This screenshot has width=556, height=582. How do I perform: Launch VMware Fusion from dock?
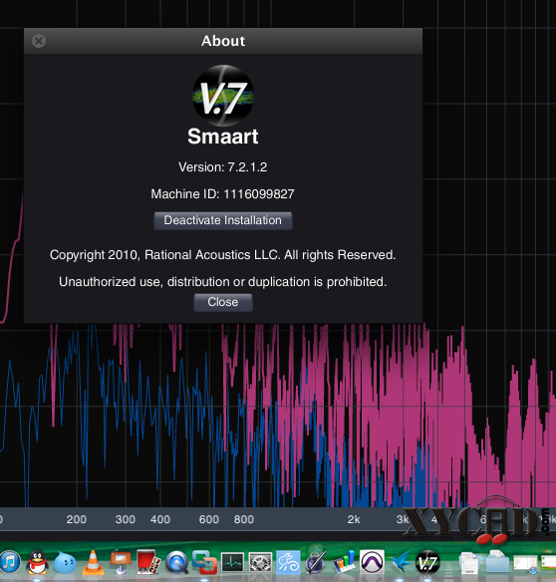(204, 562)
